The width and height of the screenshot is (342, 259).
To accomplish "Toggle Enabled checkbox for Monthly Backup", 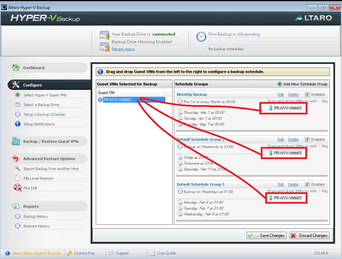I will tap(307, 94).
